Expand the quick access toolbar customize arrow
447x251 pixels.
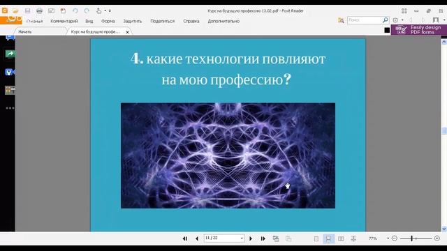[x=110, y=11]
